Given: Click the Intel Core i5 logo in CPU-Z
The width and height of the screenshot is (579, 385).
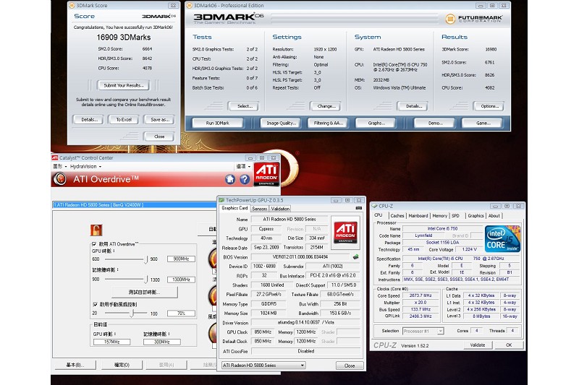Looking at the screenshot, I should [502, 239].
